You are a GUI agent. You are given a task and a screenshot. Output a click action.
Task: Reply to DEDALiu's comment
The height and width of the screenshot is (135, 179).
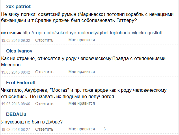pyautogui.click(x=44, y=129)
